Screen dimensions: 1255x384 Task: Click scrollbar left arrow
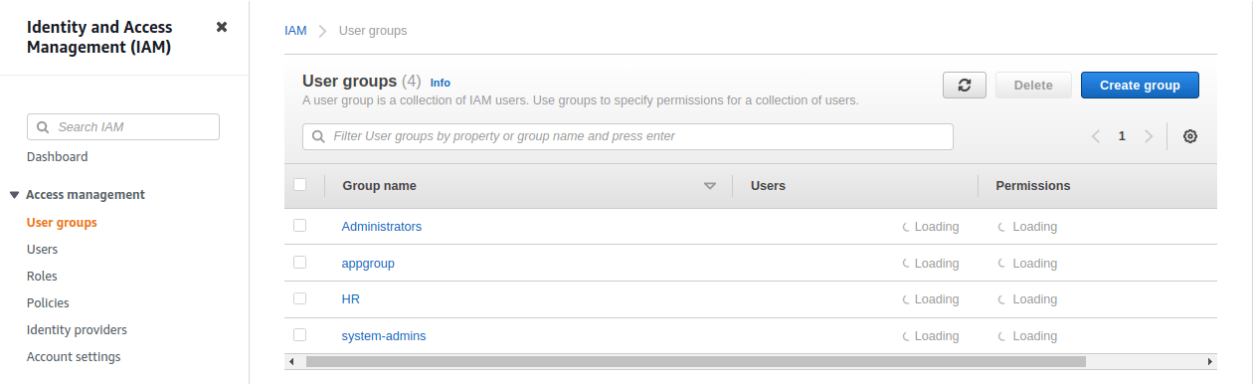291,362
